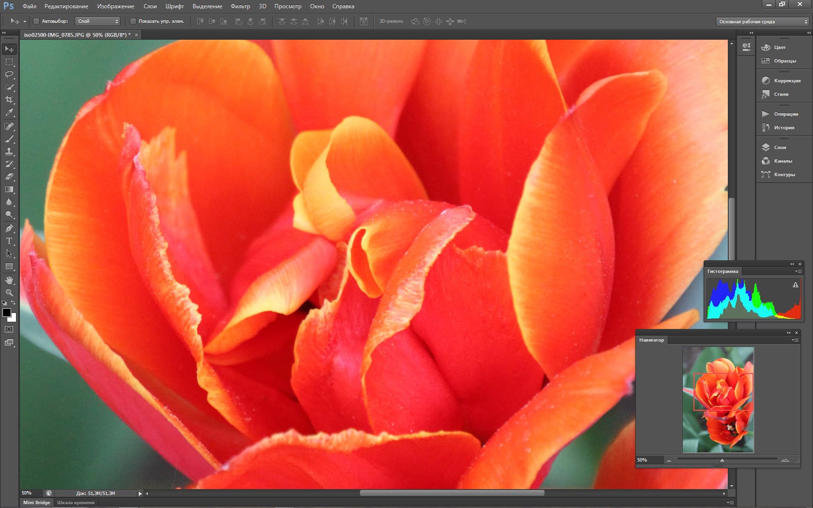
Task: Toggle Quick Mask mode
Action: coord(9,329)
